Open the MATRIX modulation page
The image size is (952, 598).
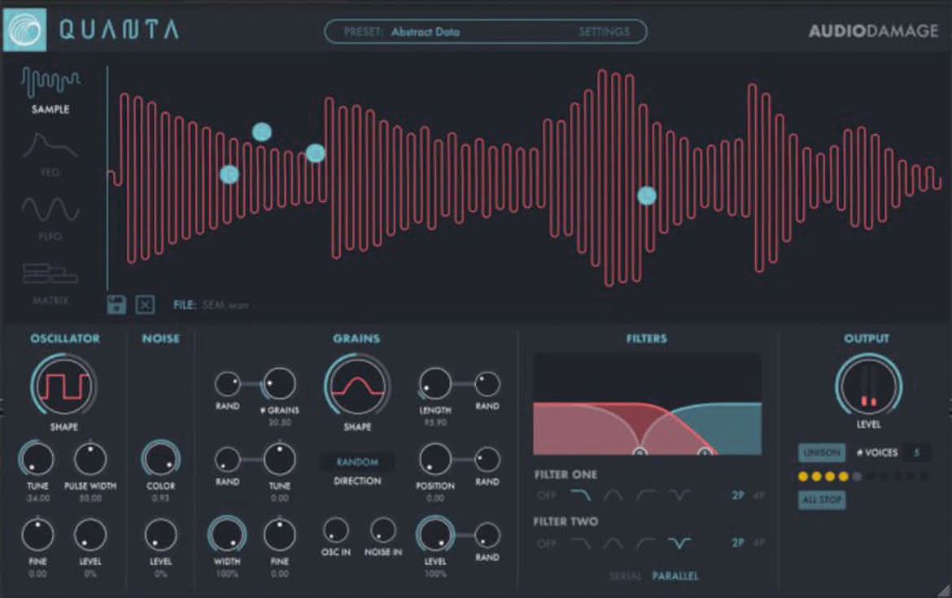click(x=50, y=283)
